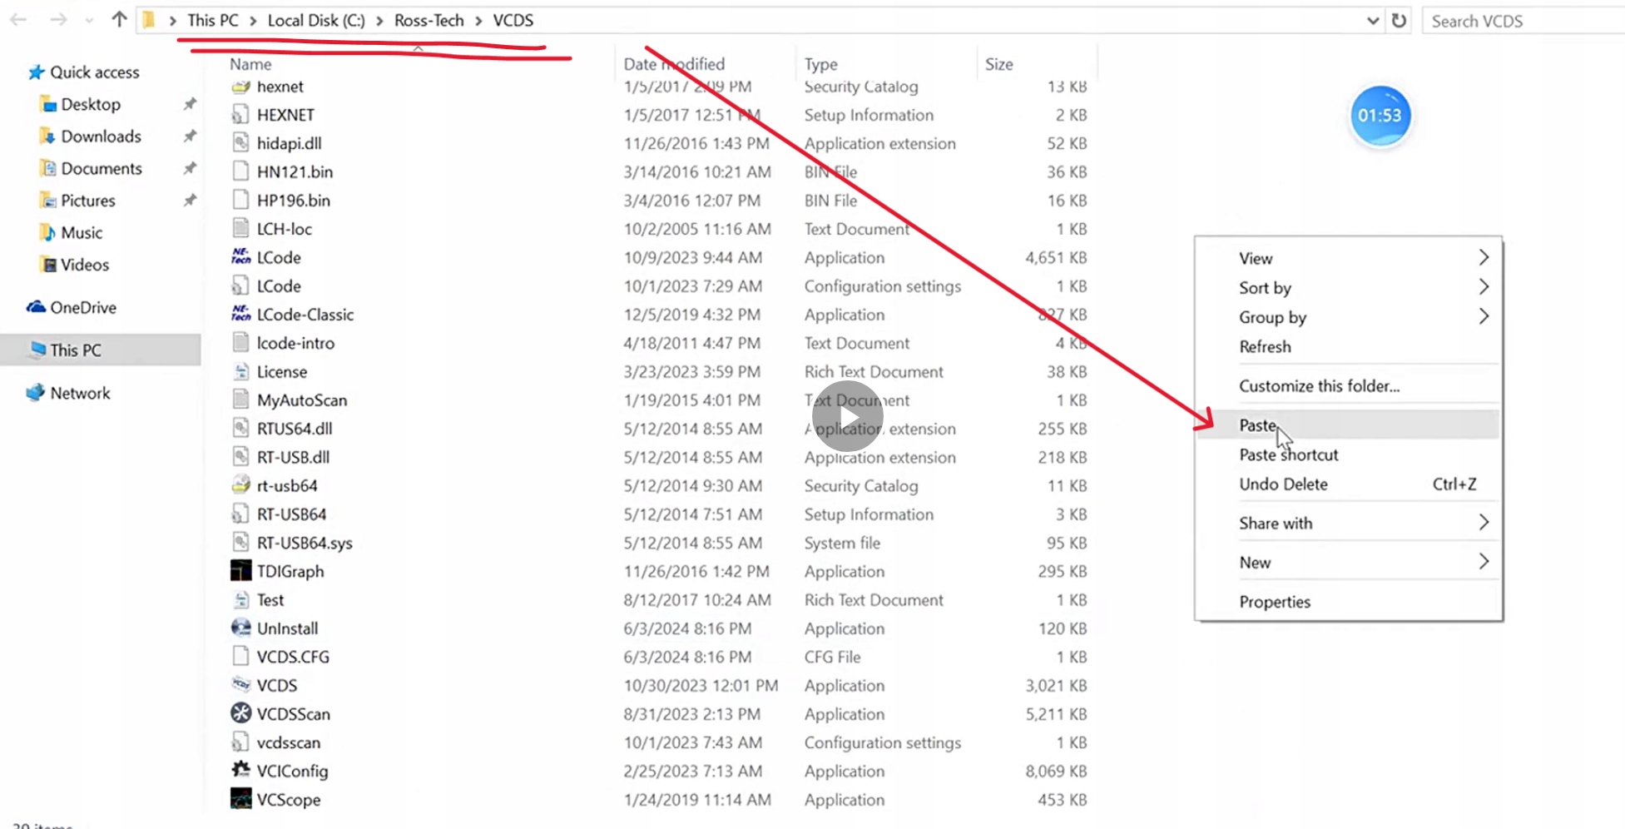The width and height of the screenshot is (1625, 829).
Task: Select Videos in the navigation pane
Action: coord(85,265)
